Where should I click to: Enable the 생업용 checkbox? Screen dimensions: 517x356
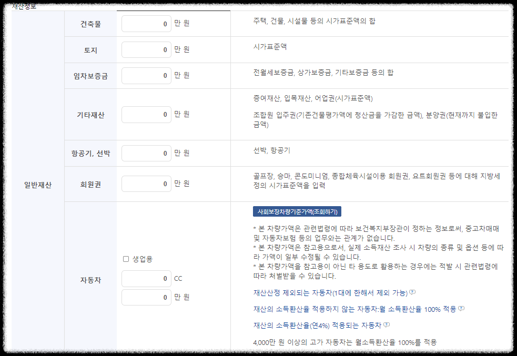coord(127,258)
